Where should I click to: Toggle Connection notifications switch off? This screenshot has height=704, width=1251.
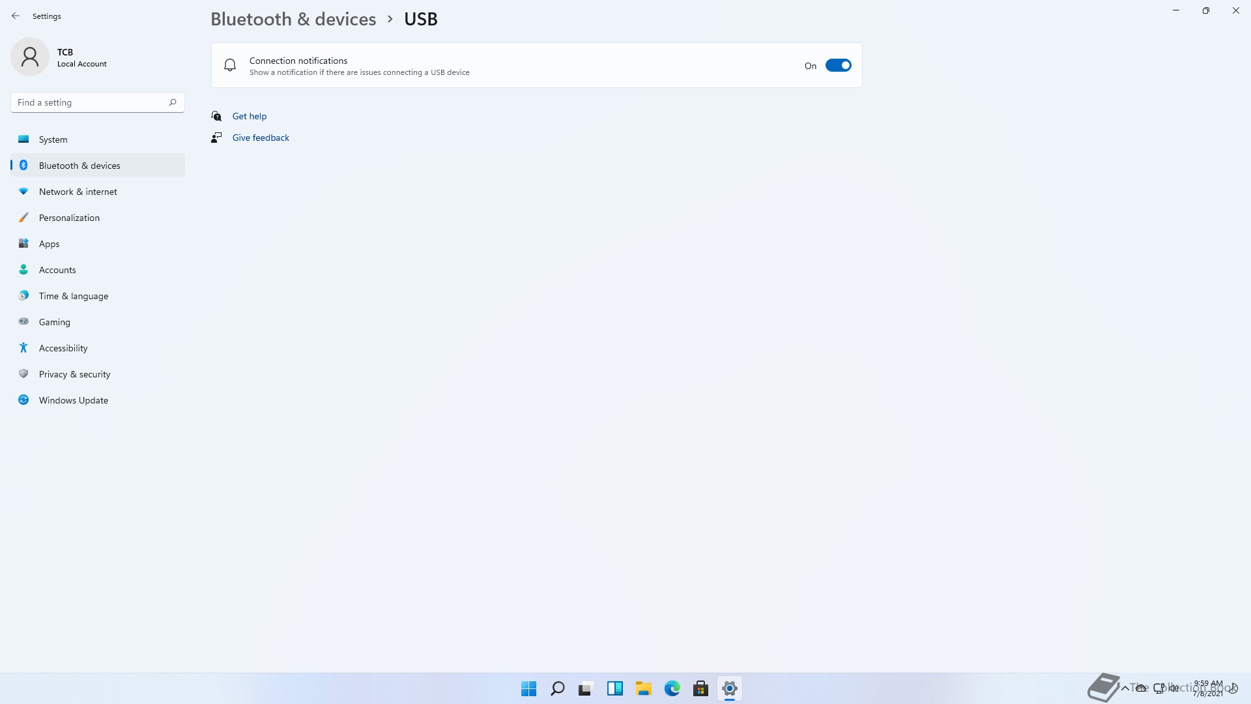pyautogui.click(x=838, y=65)
